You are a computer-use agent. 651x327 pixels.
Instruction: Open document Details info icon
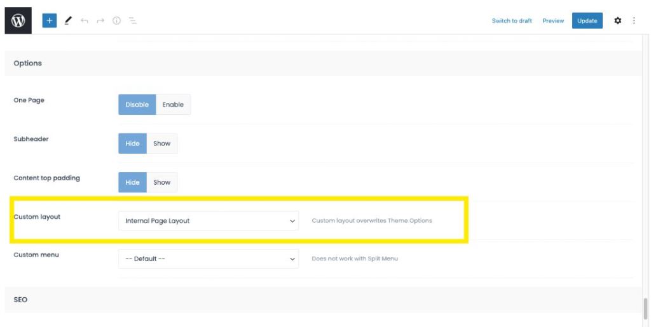coord(116,21)
